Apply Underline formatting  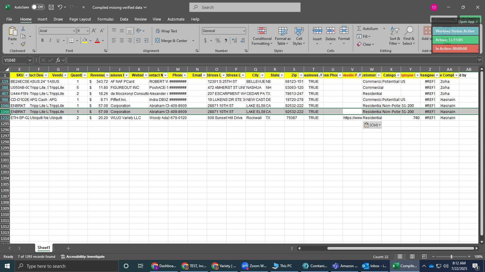[x=58, y=40]
